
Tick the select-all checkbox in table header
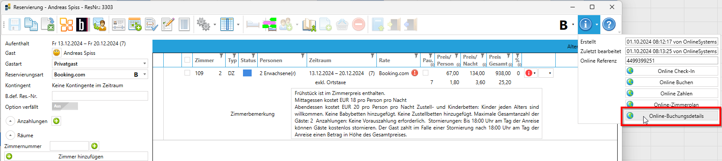coord(187,60)
